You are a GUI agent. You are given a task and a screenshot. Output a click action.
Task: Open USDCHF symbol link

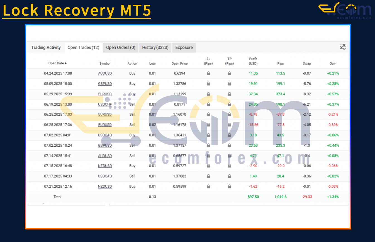[105, 104]
